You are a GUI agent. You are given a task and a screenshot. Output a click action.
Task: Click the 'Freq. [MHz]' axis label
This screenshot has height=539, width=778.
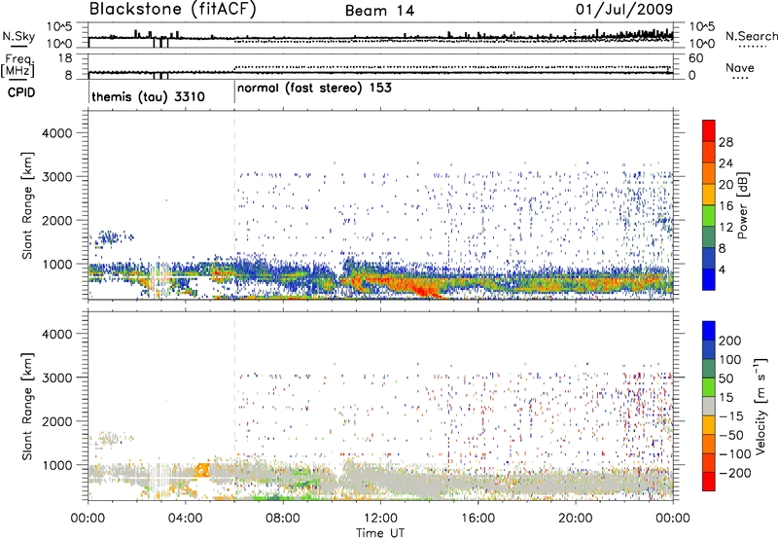(18, 66)
